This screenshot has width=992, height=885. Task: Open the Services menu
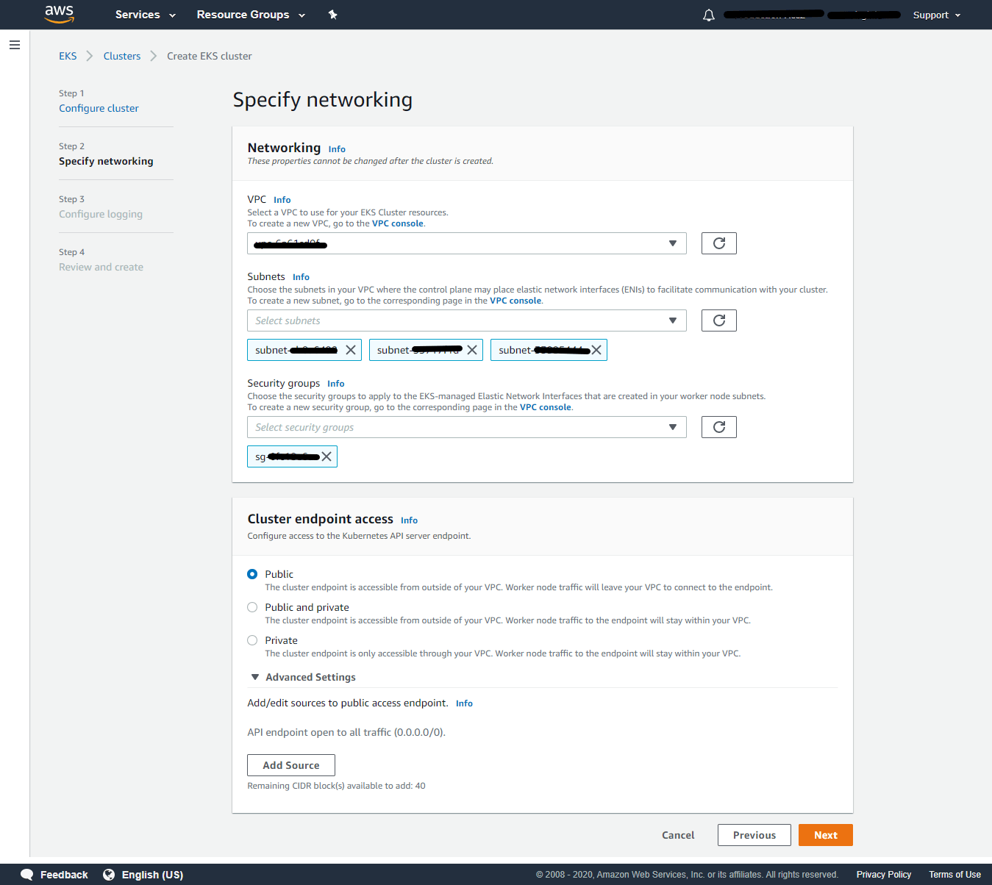[146, 15]
